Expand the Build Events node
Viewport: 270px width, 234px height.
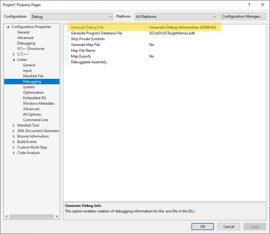[x=14, y=142]
